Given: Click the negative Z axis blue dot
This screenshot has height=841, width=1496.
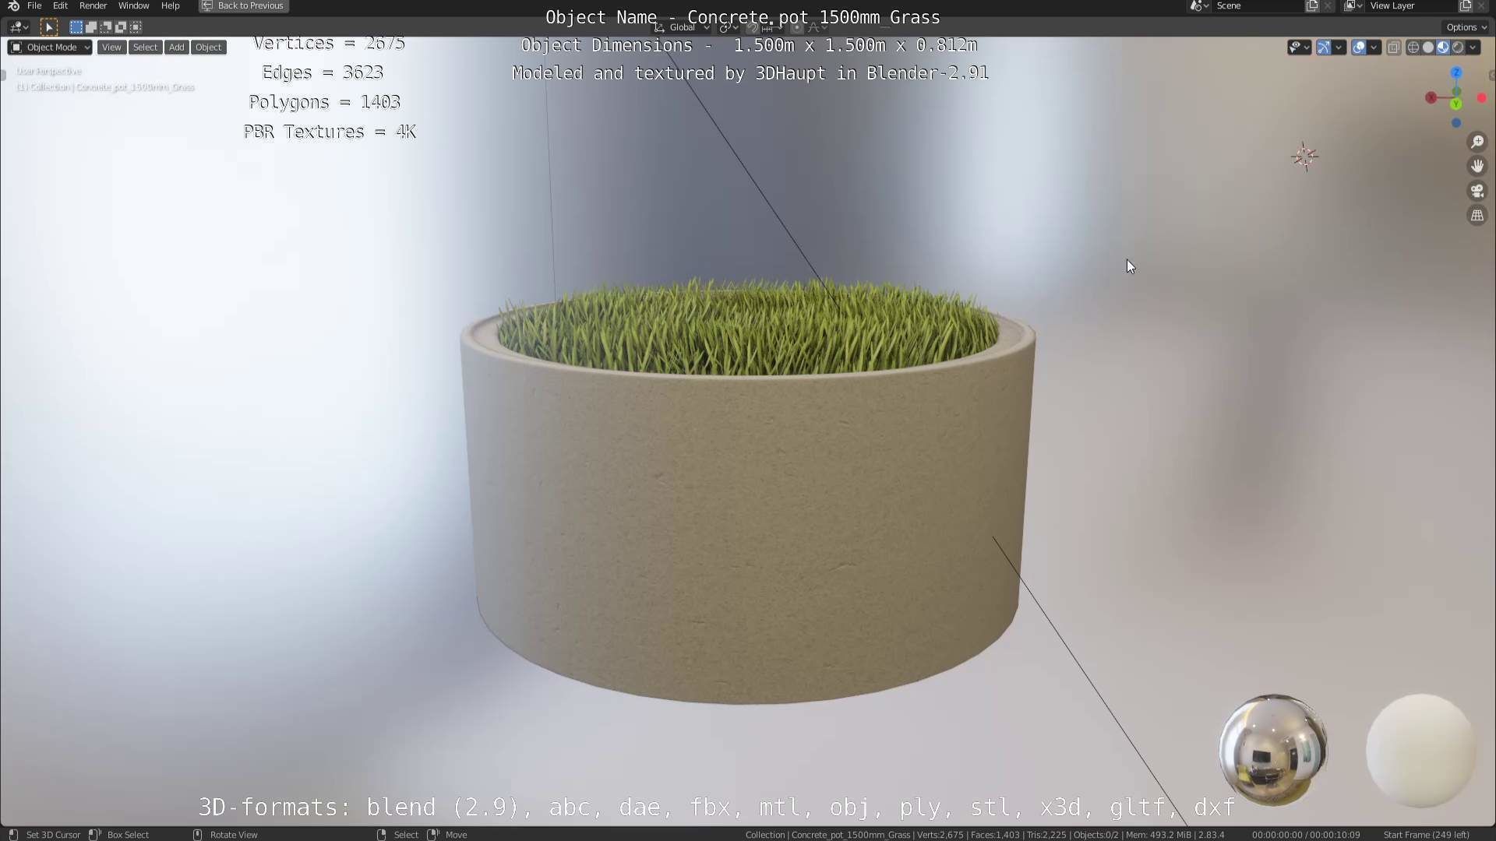Looking at the screenshot, I should tap(1456, 123).
